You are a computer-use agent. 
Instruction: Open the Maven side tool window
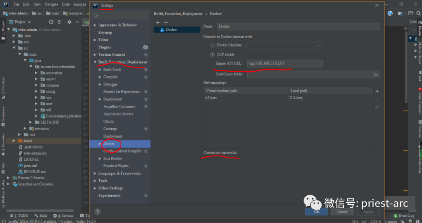point(420,29)
